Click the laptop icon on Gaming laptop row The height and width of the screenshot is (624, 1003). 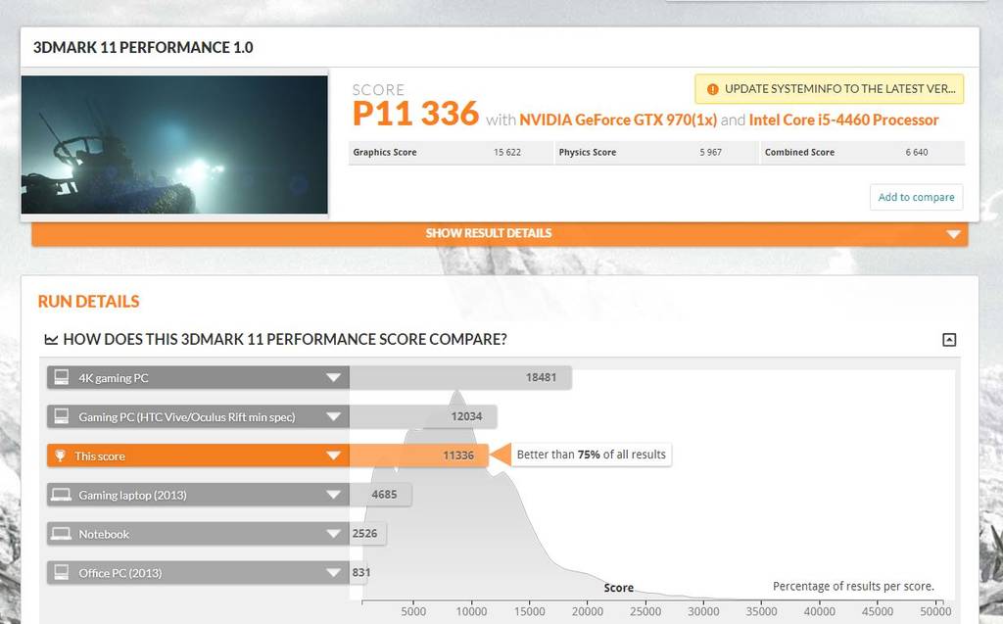pos(61,495)
